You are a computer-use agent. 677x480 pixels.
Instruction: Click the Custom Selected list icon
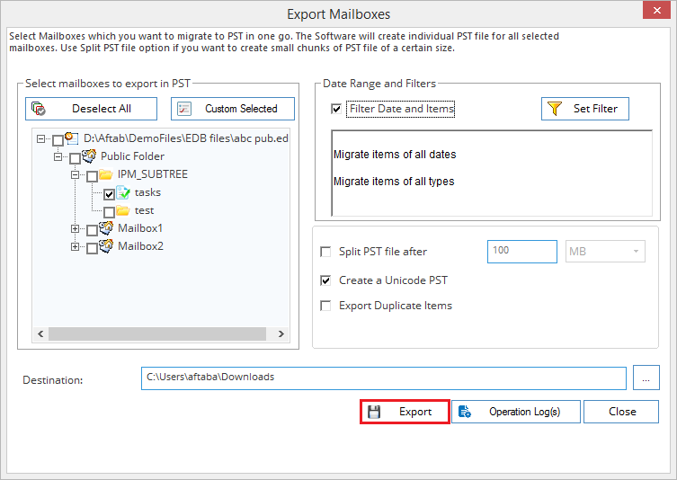coord(184,109)
